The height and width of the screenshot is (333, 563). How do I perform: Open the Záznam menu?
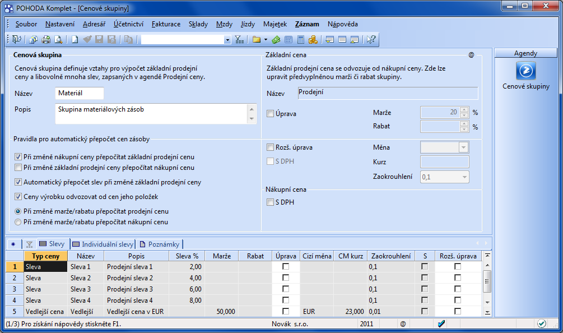coord(307,24)
